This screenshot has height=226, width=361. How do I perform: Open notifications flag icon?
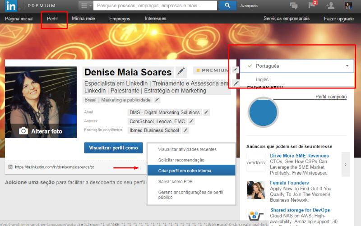tap(312, 5)
